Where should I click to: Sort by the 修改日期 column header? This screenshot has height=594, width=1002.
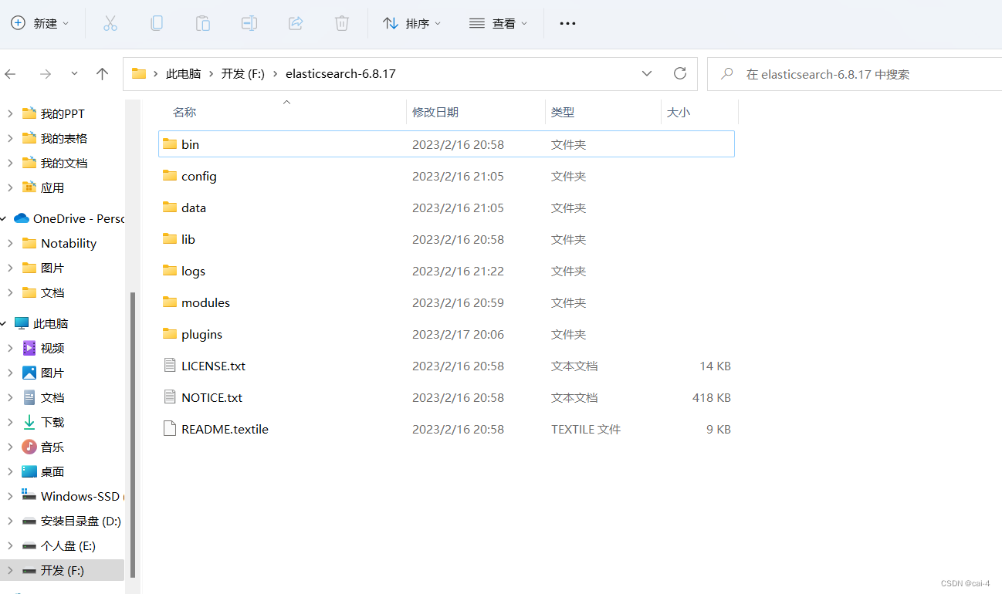tap(435, 112)
